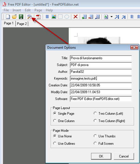The height and width of the screenshot is (164, 140).
Task: Insert an image using the picture icon
Action: pyautogui.click(x=54, y=17)
